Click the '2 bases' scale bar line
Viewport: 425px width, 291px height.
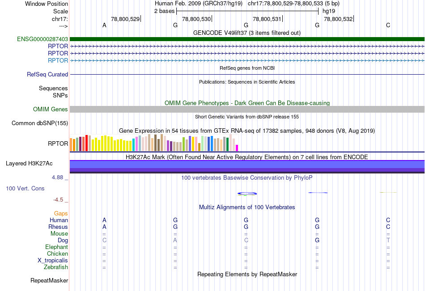247,11
